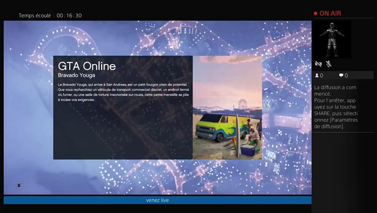Click the comments count bubble icon

(x=341, y=75)
